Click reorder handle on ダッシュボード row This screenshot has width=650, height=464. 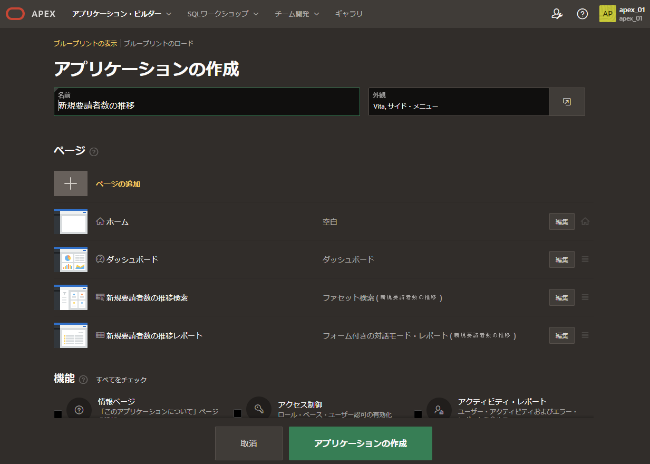coord(585,259)
